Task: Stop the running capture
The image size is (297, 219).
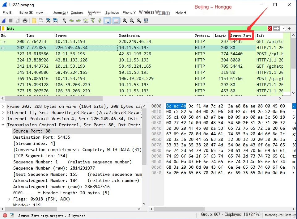Action: pos(11,21)
